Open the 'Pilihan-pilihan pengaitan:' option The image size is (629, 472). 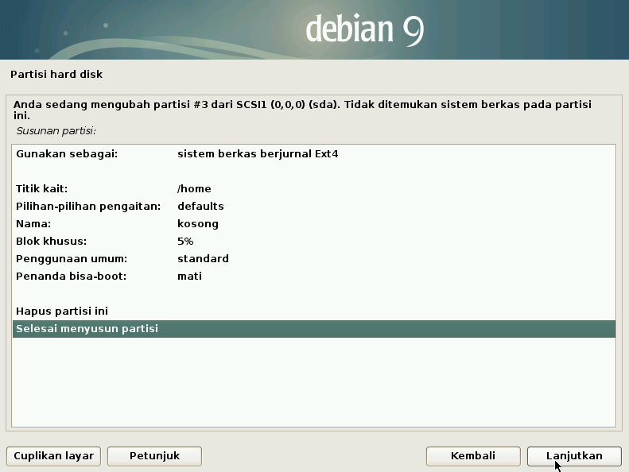(88, 206)
